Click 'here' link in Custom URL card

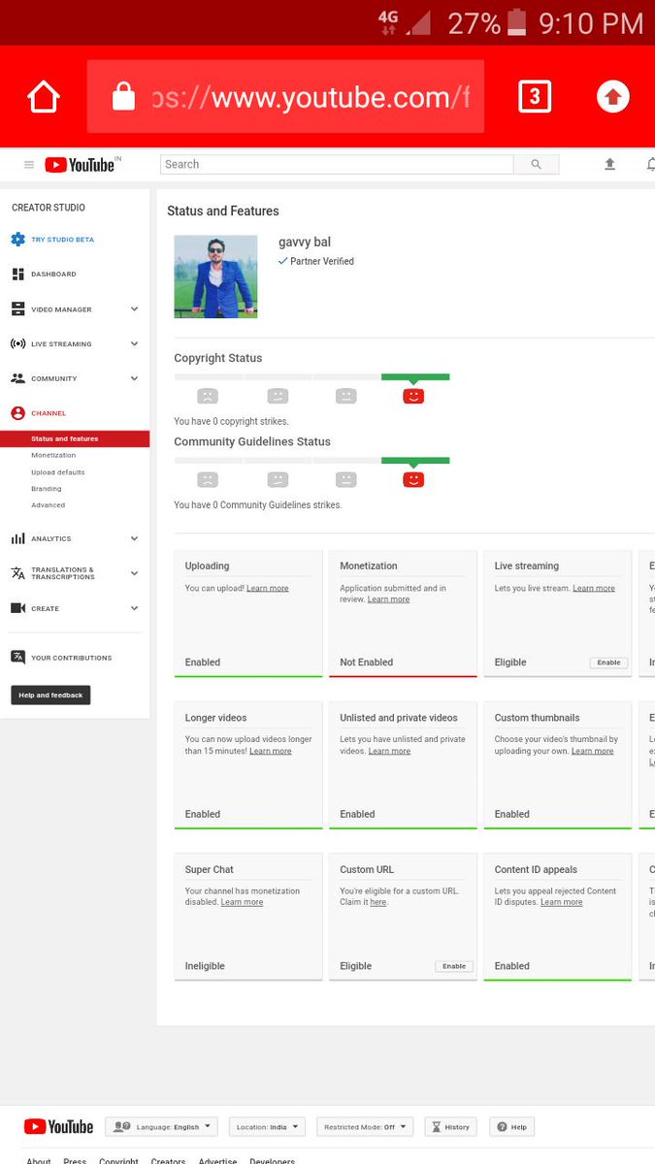point(377,902)
